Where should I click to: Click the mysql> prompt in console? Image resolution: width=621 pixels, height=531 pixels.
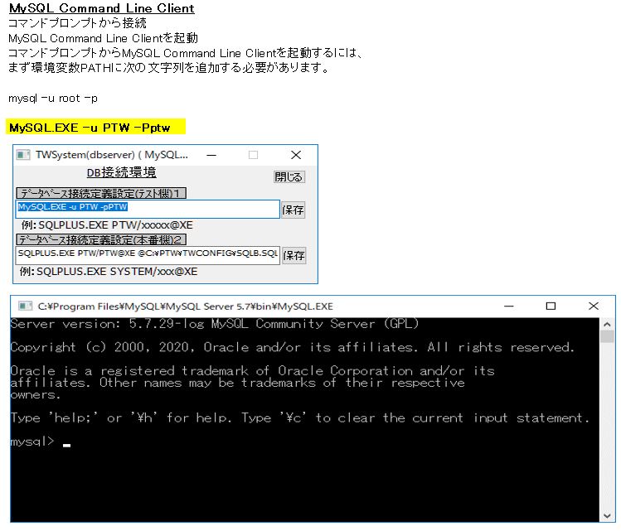click(32, 442)
